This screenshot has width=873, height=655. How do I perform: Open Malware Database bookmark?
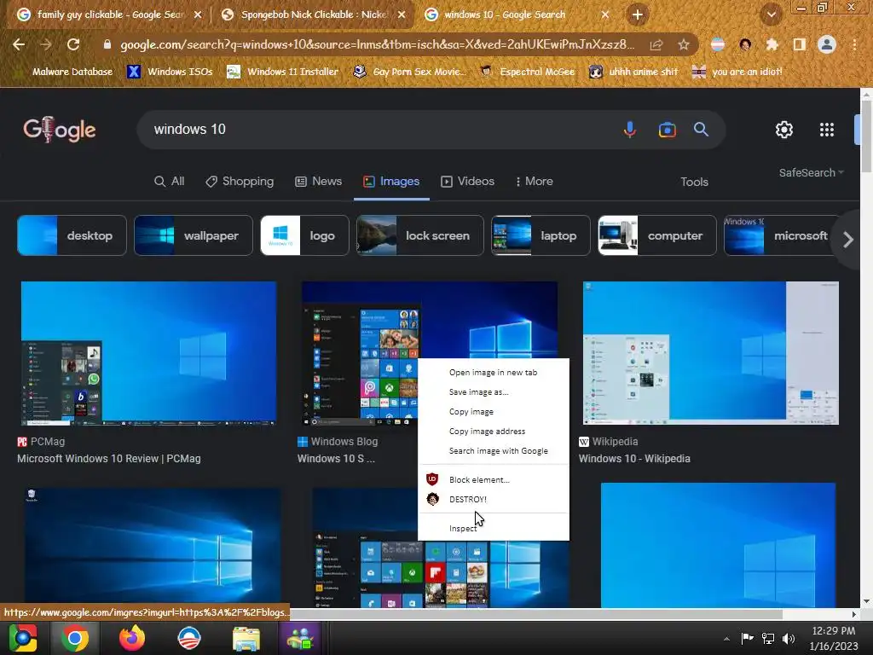click(x=64, y=72)
